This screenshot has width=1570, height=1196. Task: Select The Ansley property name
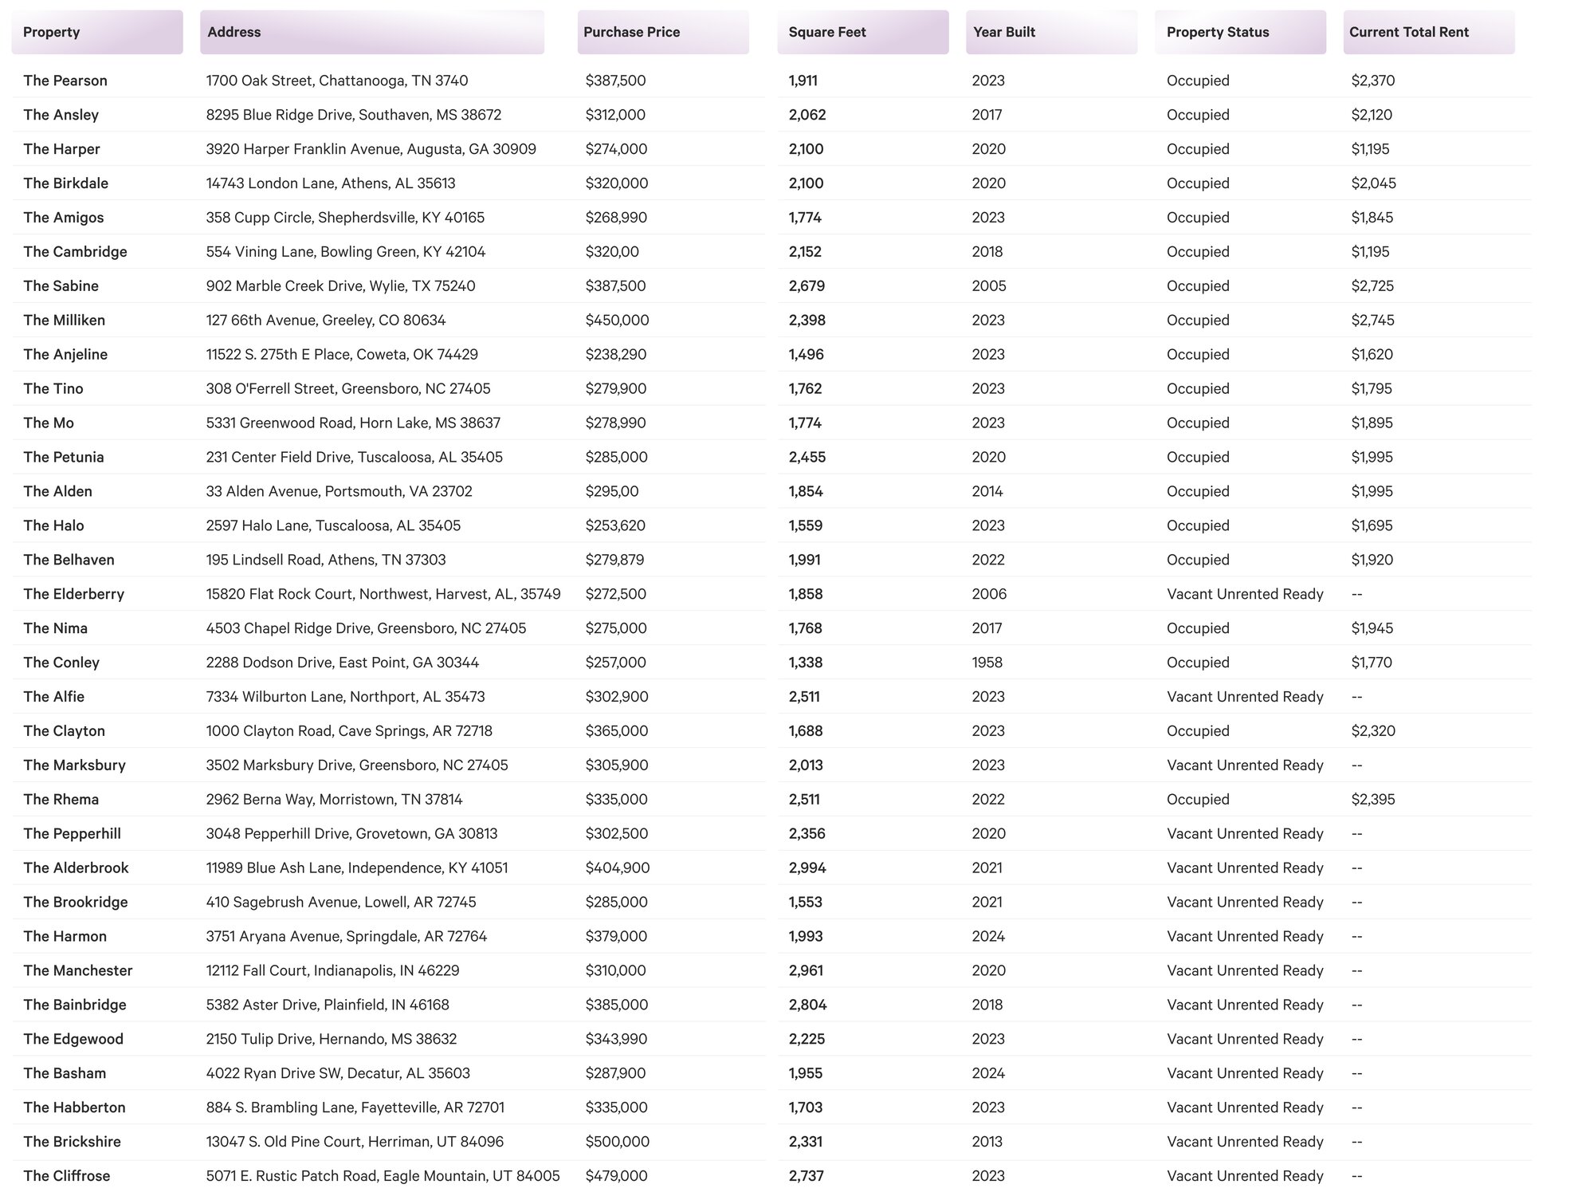[61, 115]
